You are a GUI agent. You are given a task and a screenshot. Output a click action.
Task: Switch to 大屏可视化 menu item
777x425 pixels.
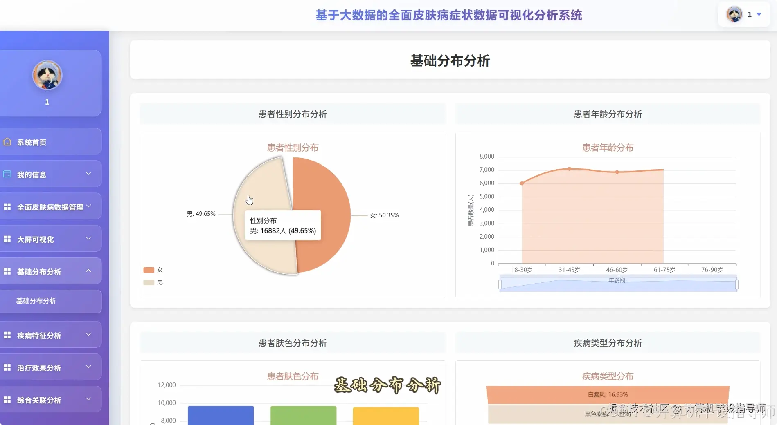point(35,239)
